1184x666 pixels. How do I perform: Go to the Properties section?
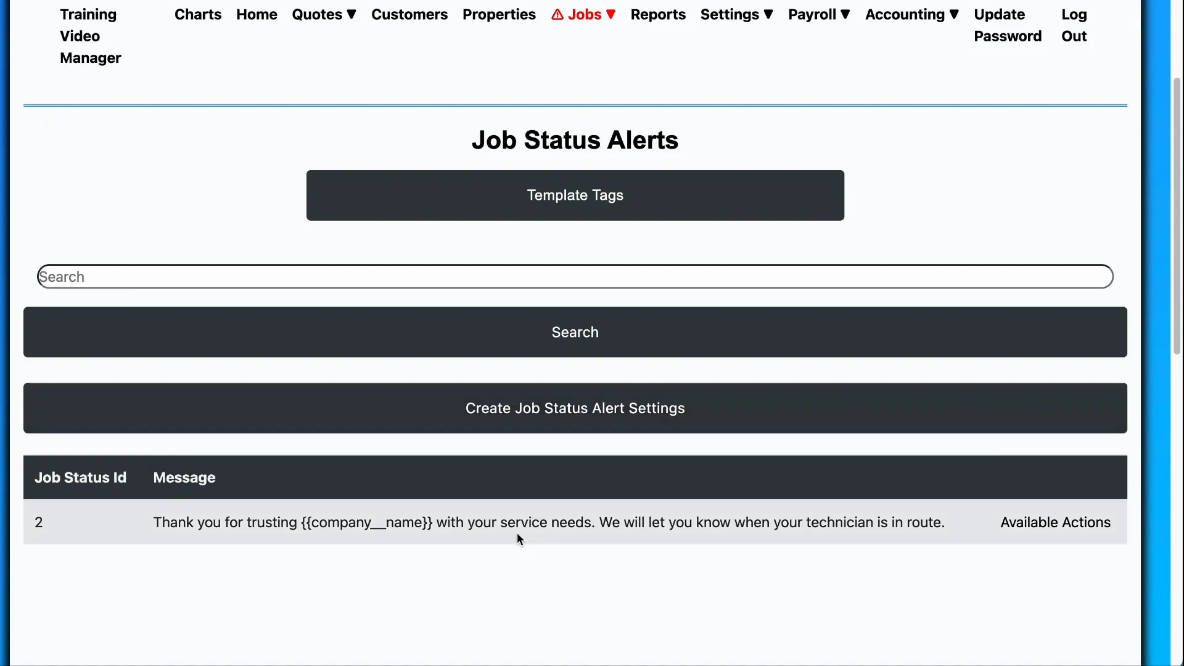(499, 14)
